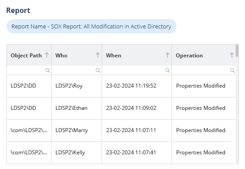Select the LDSP2\Ethan cell

tap(76, 108)
